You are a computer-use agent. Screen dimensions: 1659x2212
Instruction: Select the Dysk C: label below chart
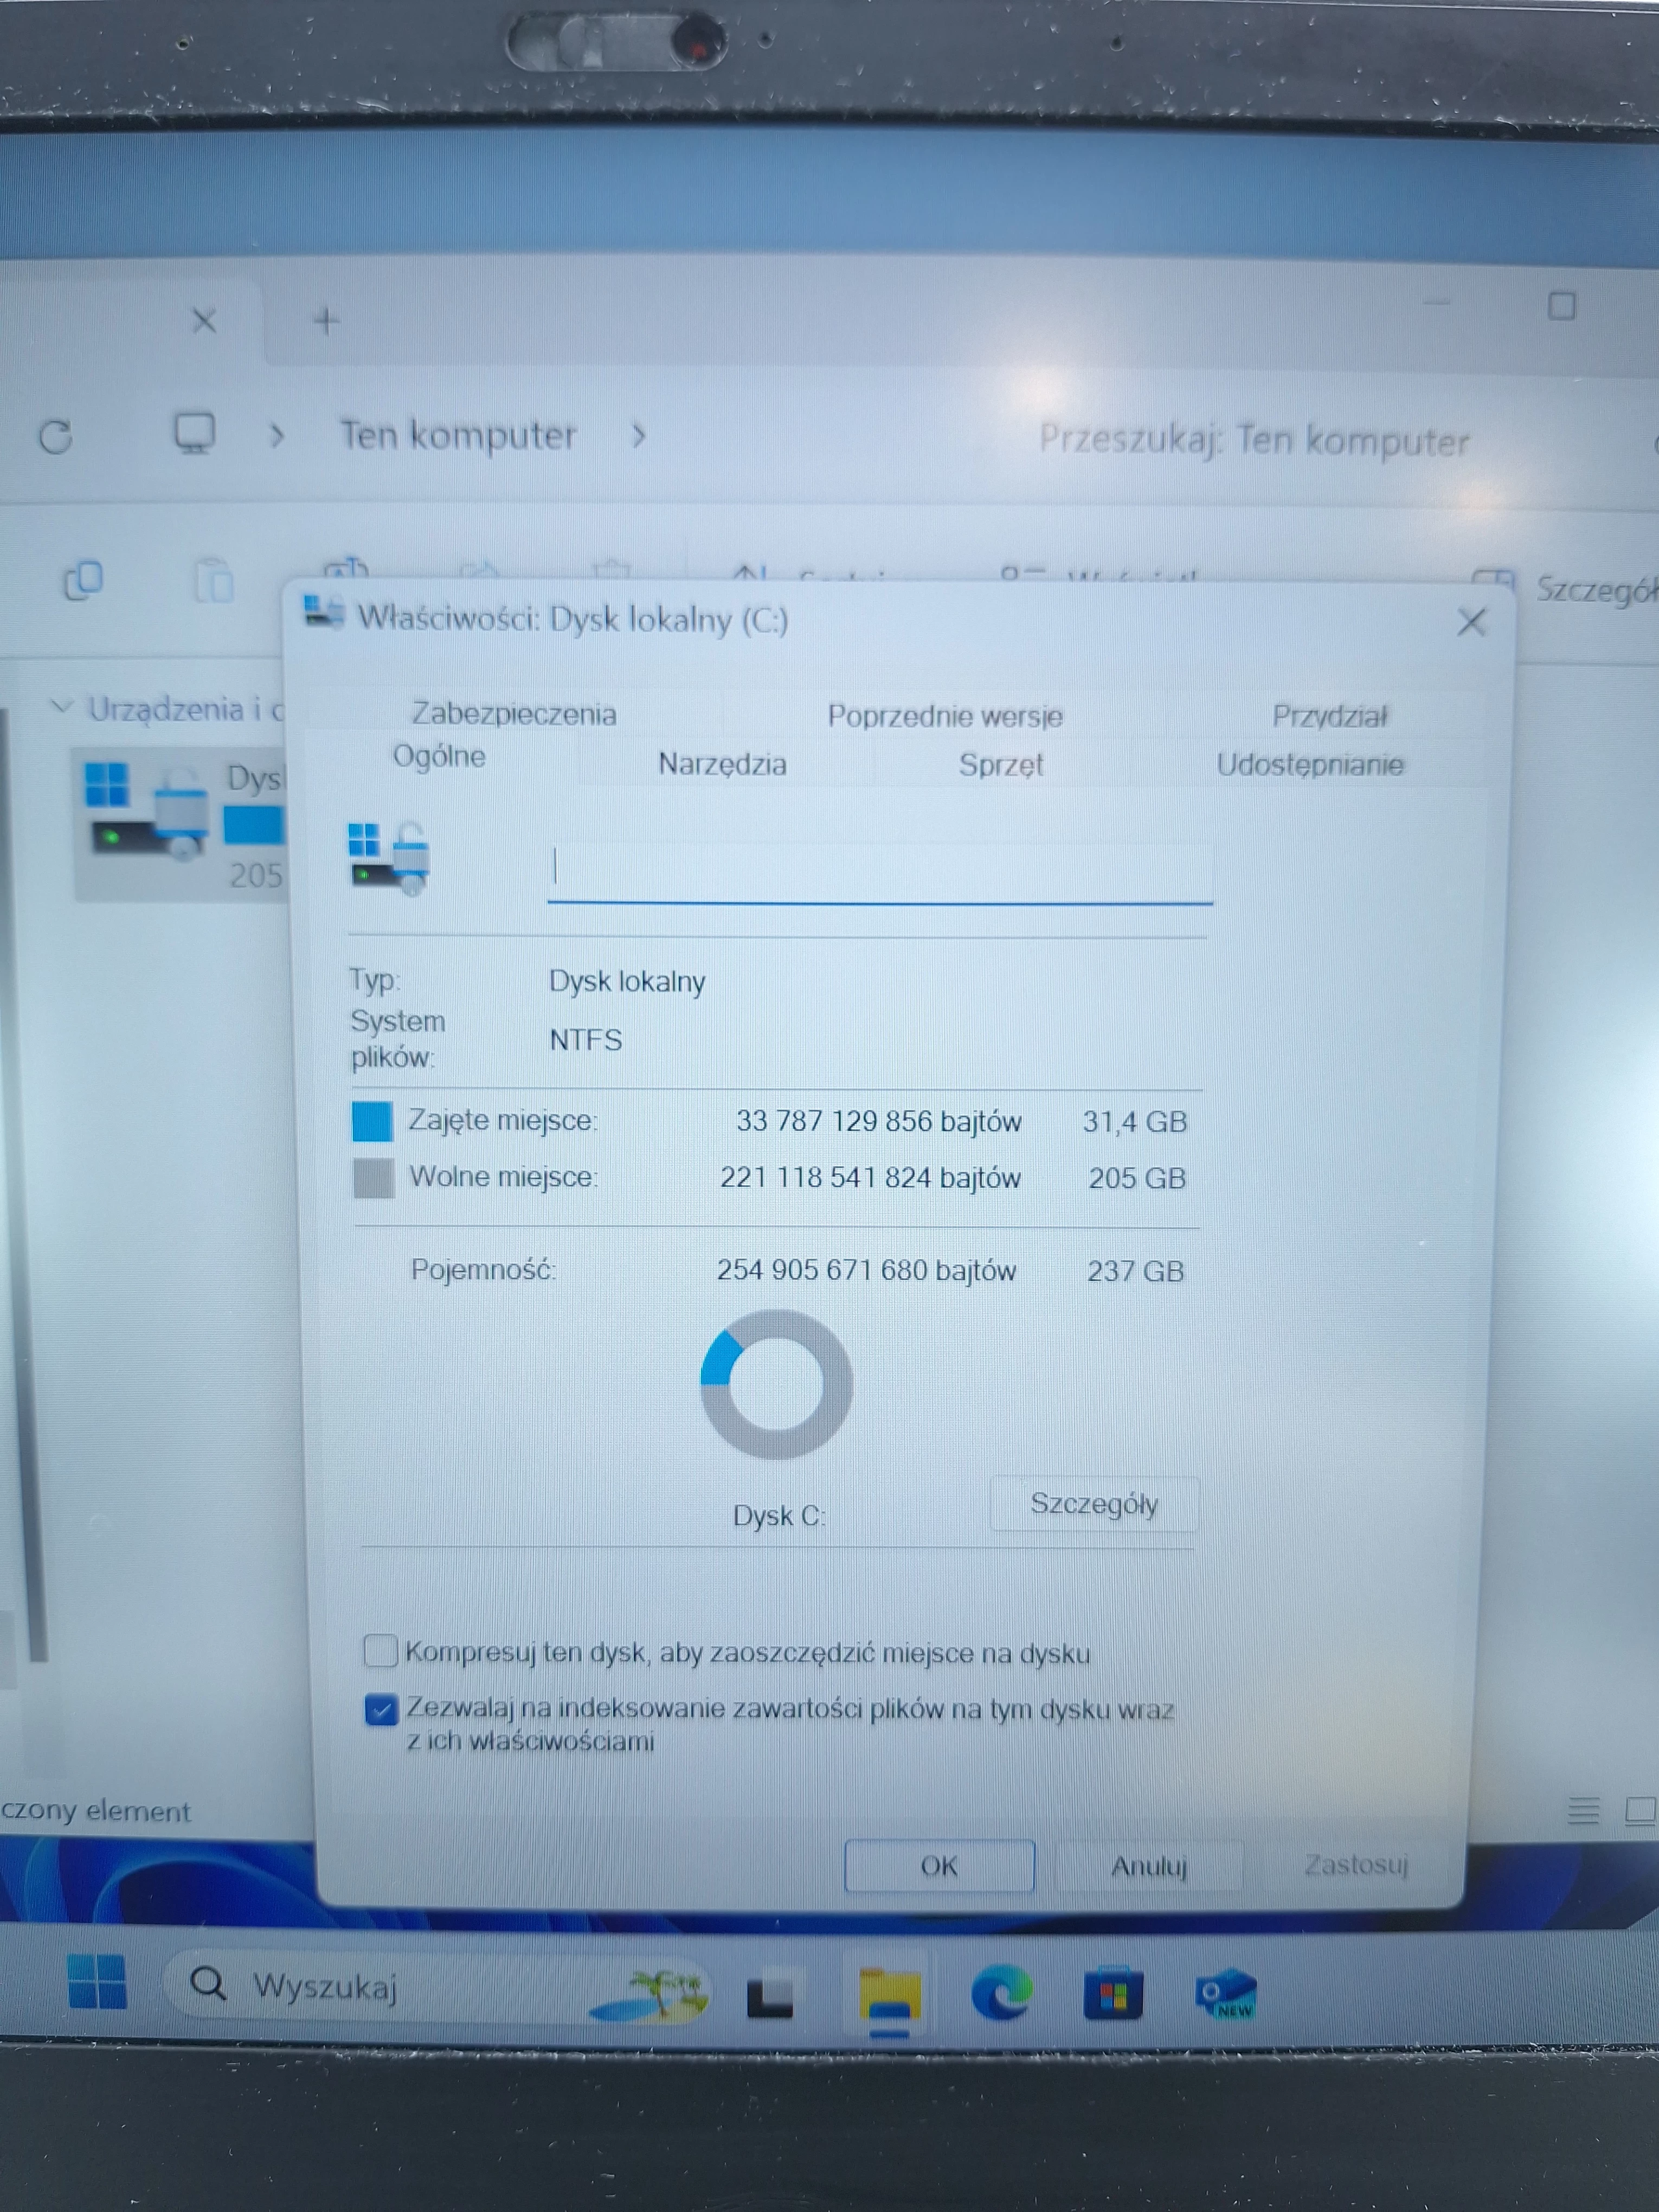tap(779, 1516)
